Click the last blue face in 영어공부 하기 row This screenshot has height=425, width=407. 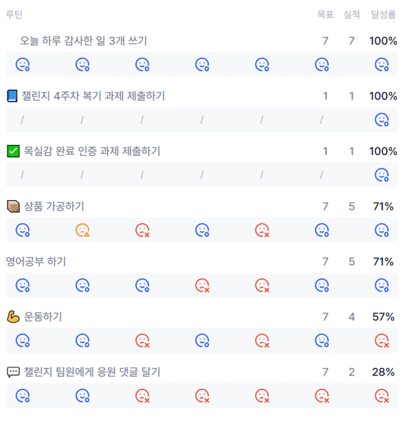pyautogui.click(x=382, y=285)
